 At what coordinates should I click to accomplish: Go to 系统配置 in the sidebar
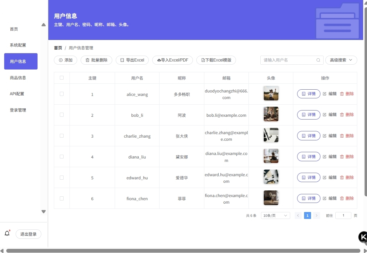[18, 45]
